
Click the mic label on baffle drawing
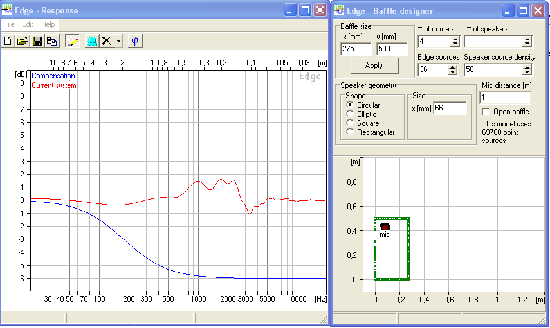(x=385, y=234)
